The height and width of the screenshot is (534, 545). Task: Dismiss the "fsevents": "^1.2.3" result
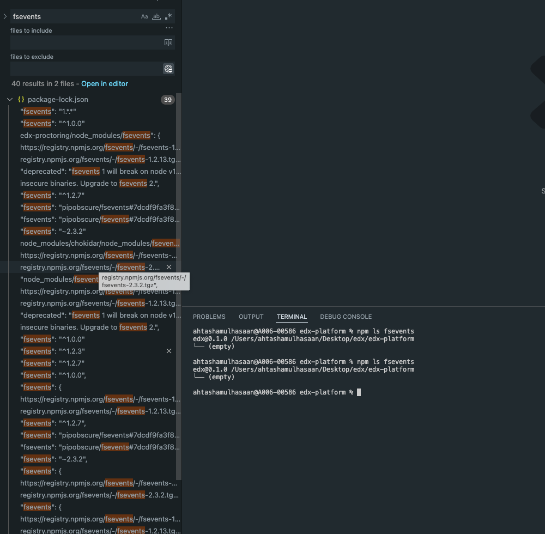(x=169, y=351)
